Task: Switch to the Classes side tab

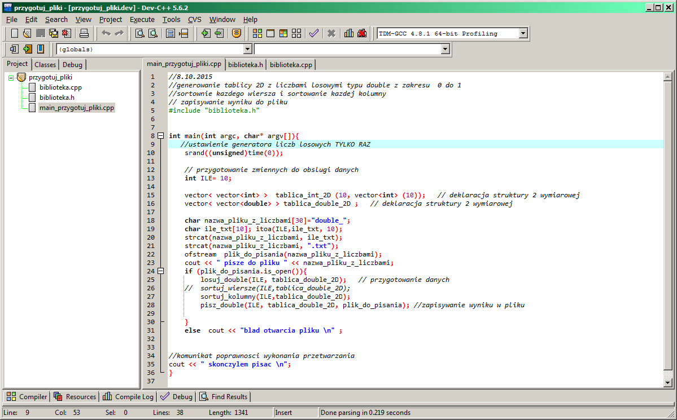Action: click(x=45, y=65)
